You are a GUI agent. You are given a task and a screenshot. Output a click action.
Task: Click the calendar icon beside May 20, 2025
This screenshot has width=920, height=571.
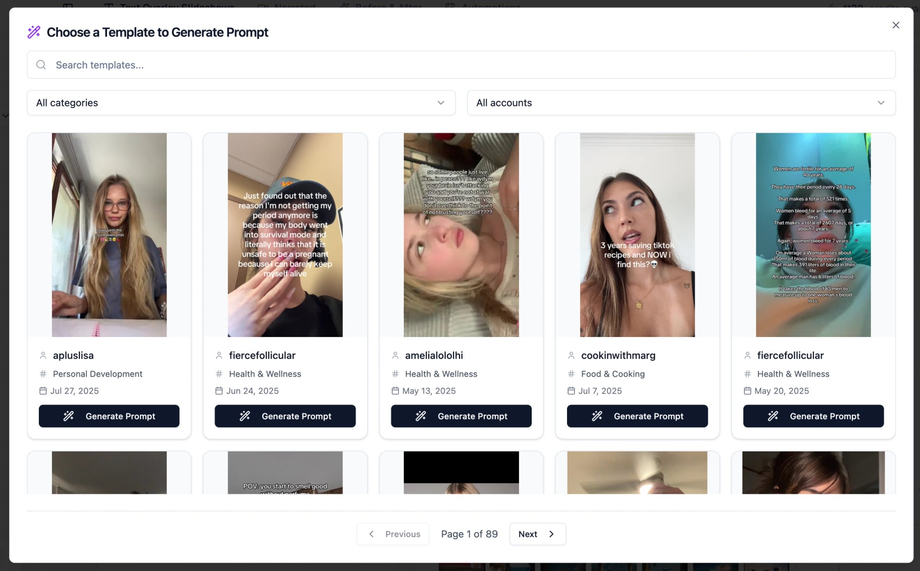click(x=747, y=391)
